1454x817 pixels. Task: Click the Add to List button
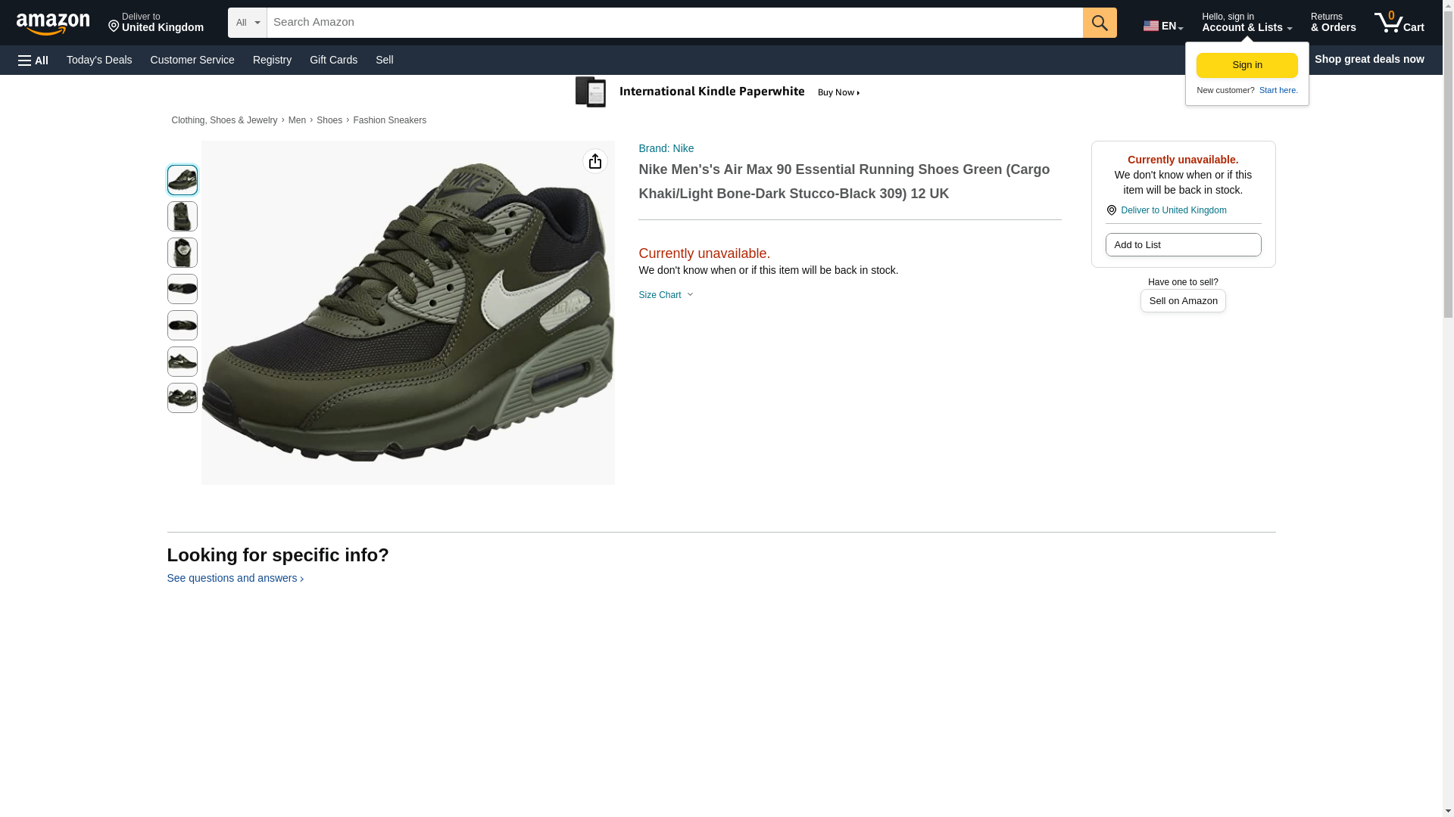pos(1182,244)
